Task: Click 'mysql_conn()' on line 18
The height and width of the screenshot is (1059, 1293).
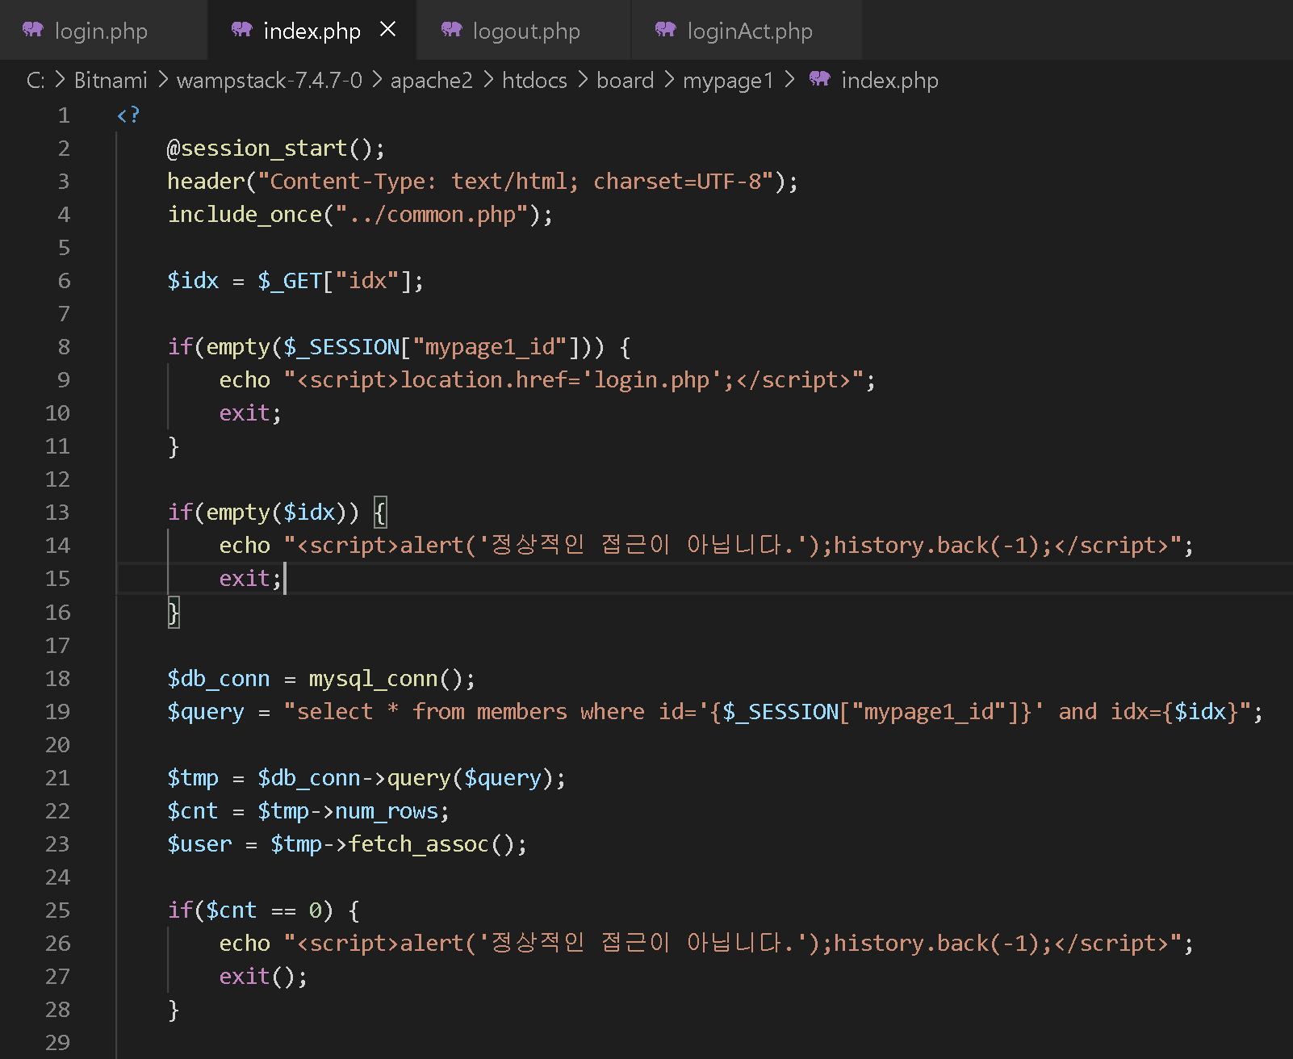Action: tap(386, 679)
